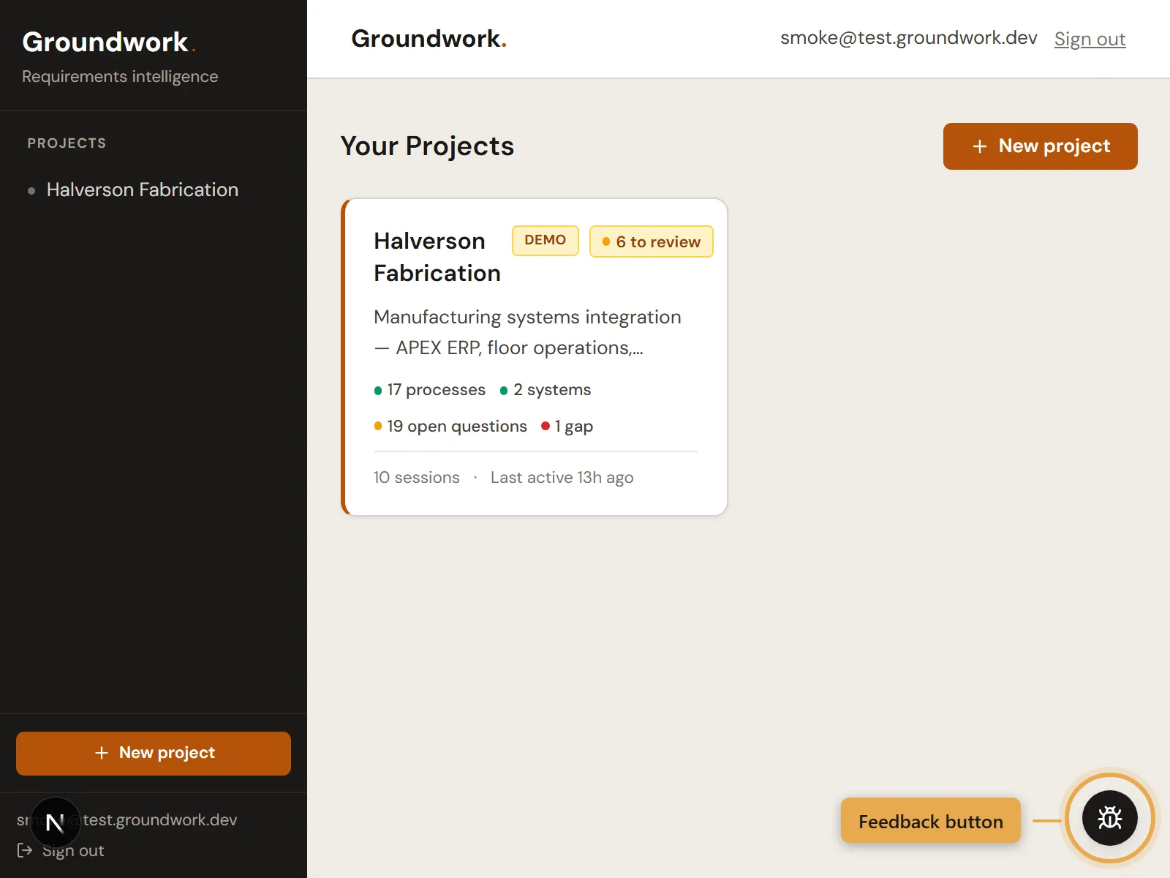Click the DEMO badge on the project card
The image size is (1170, 878).
[x=545, y=240]
